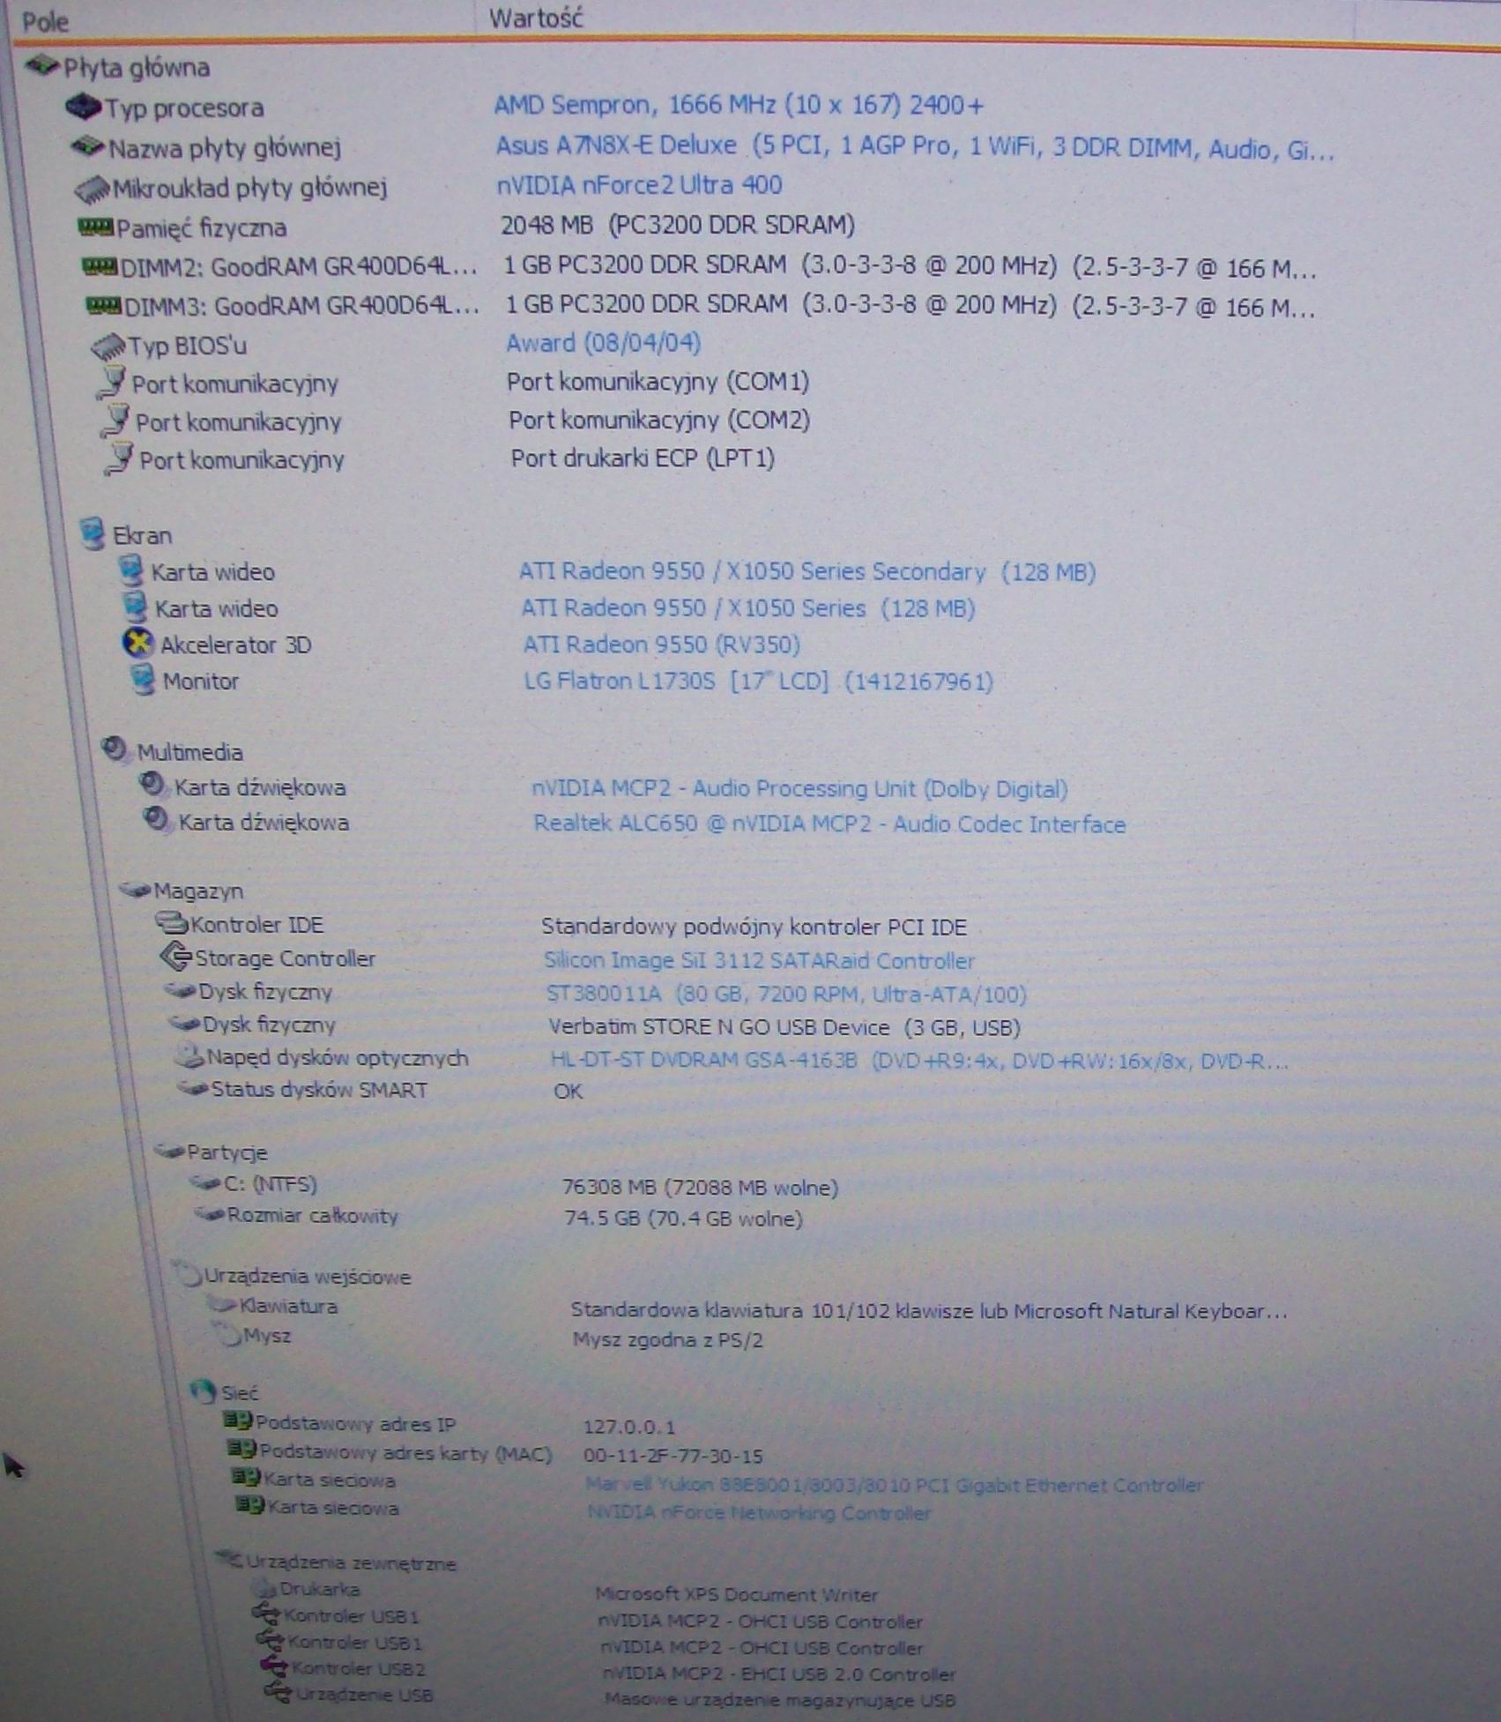Select the 127.0.0.1 IP address value
The width and height of the screenshot is (1501, 1722).
click(x=629, y=1427)
